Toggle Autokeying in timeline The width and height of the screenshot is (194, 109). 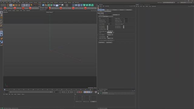(79, 92)
